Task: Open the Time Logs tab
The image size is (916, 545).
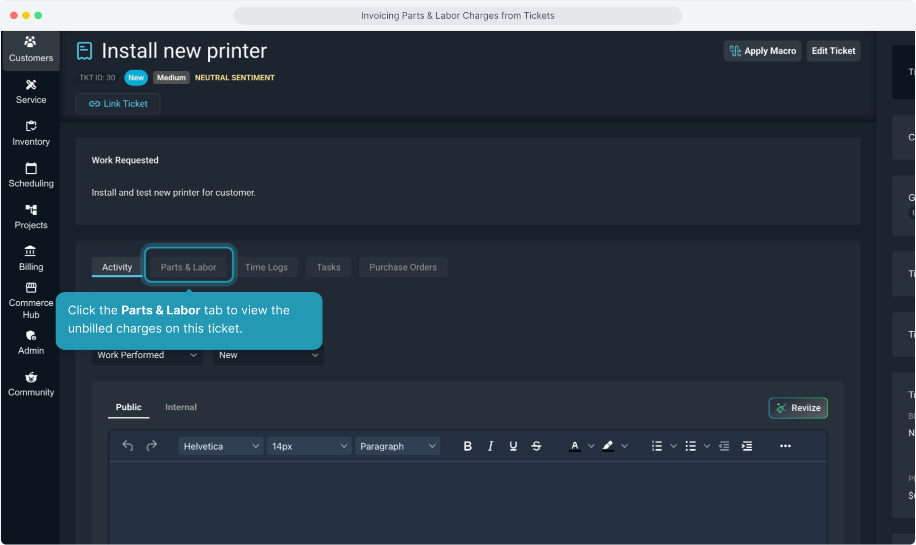Action: (x=266, y=267)
